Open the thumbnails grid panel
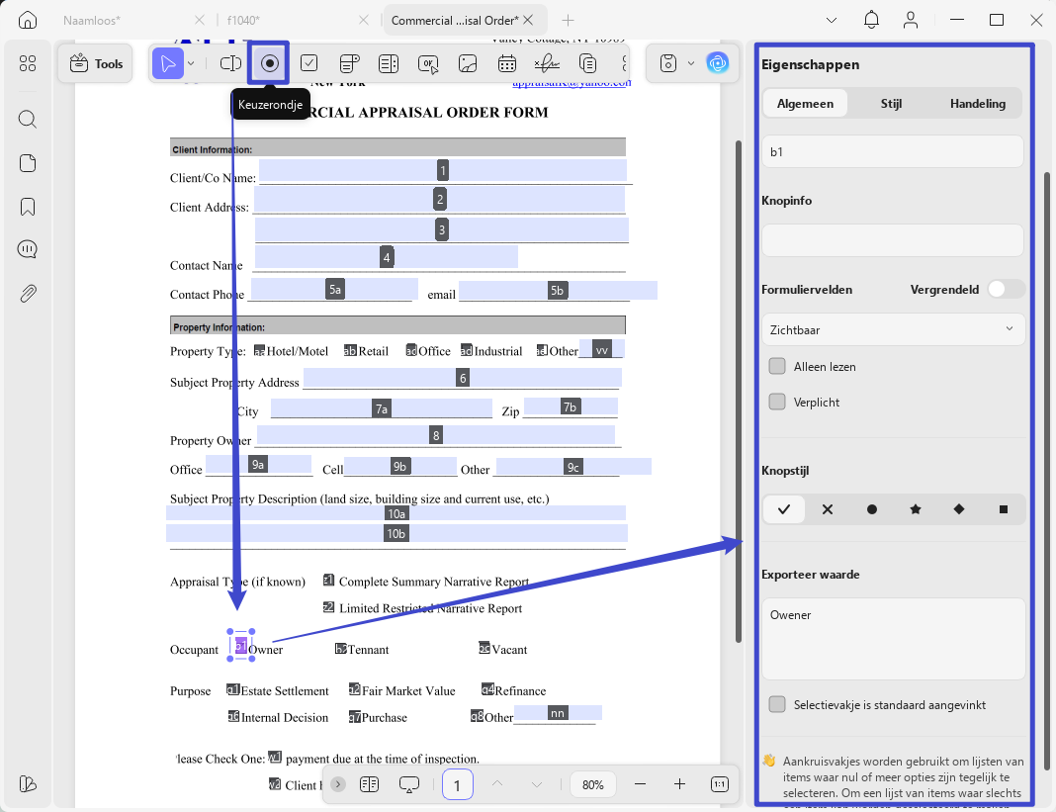This screenshot has height=812, width=1056. tap(28, 63)
